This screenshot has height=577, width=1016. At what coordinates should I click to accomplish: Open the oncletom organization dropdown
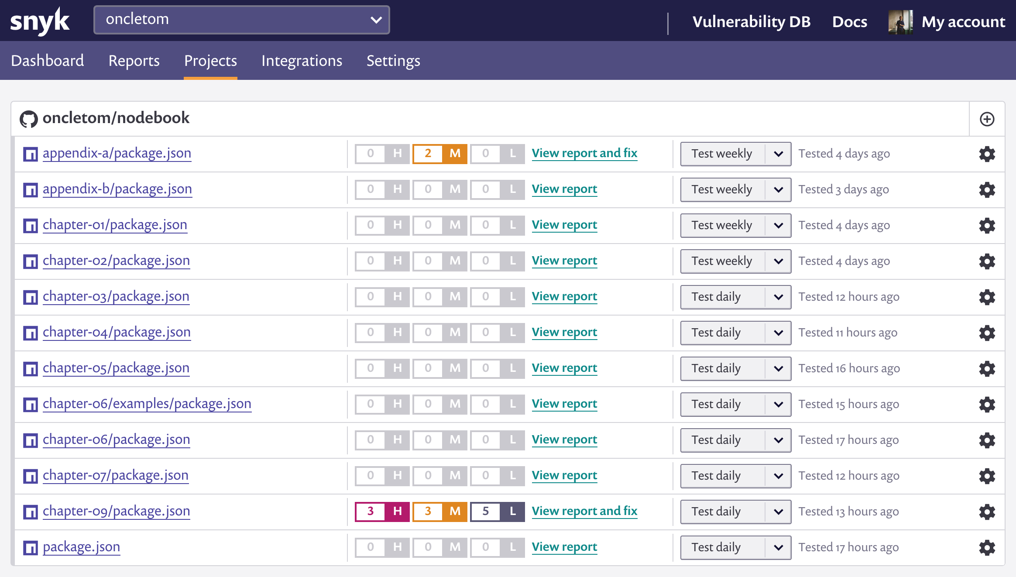point(241,19)
